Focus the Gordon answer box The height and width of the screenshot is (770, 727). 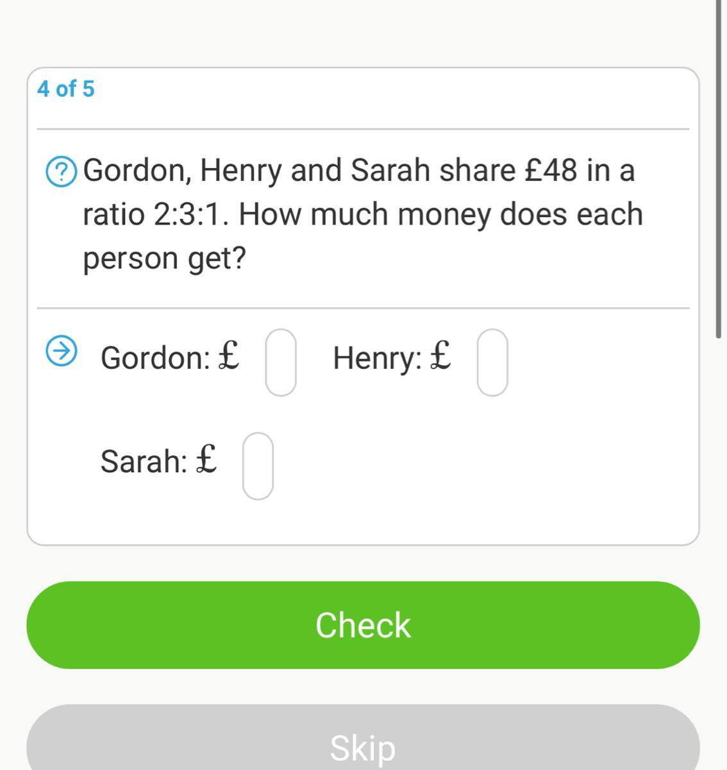pos(281,362)
